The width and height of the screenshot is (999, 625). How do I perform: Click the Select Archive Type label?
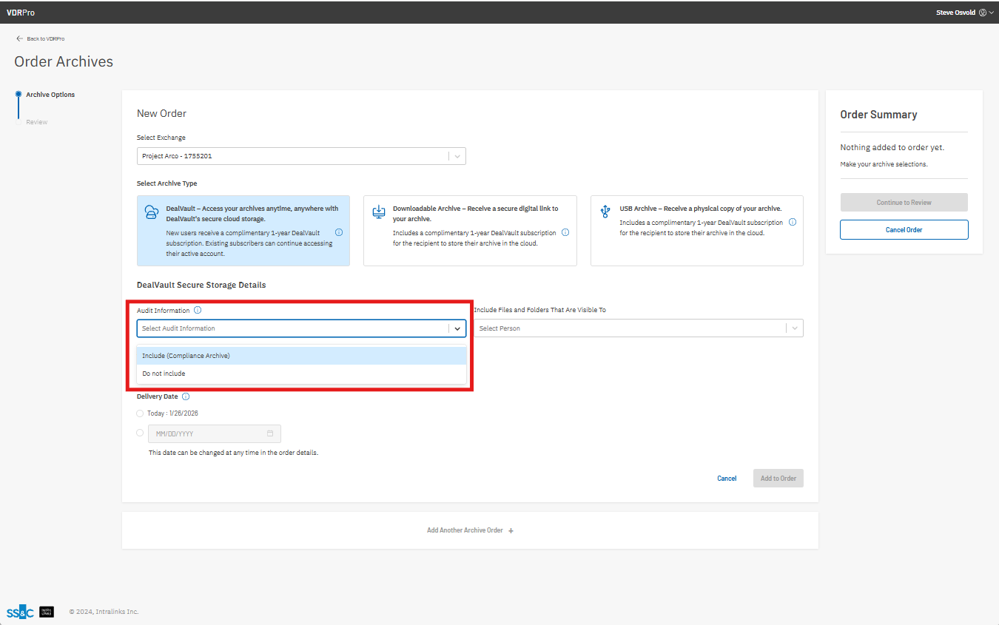click(x=166, y=183)
